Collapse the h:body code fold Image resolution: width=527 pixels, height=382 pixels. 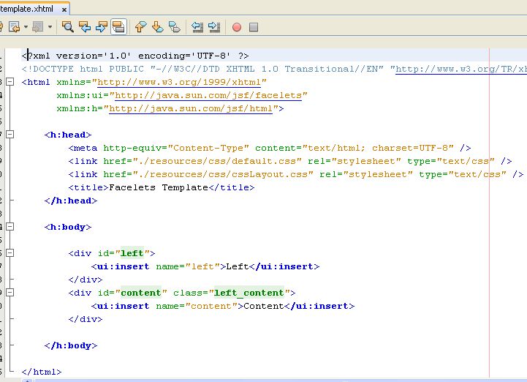10,227
